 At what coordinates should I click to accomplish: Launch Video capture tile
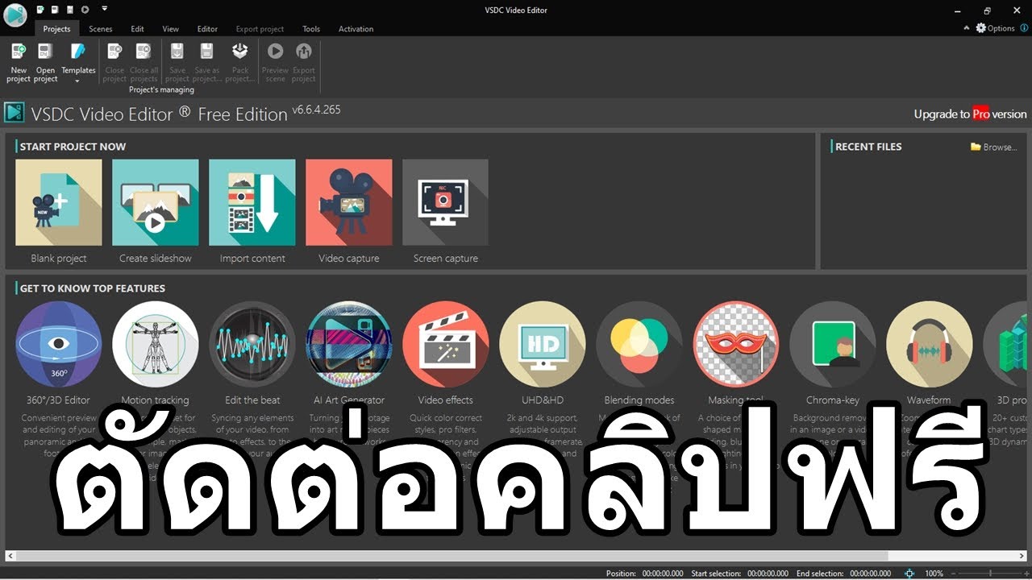coord(349,202)
